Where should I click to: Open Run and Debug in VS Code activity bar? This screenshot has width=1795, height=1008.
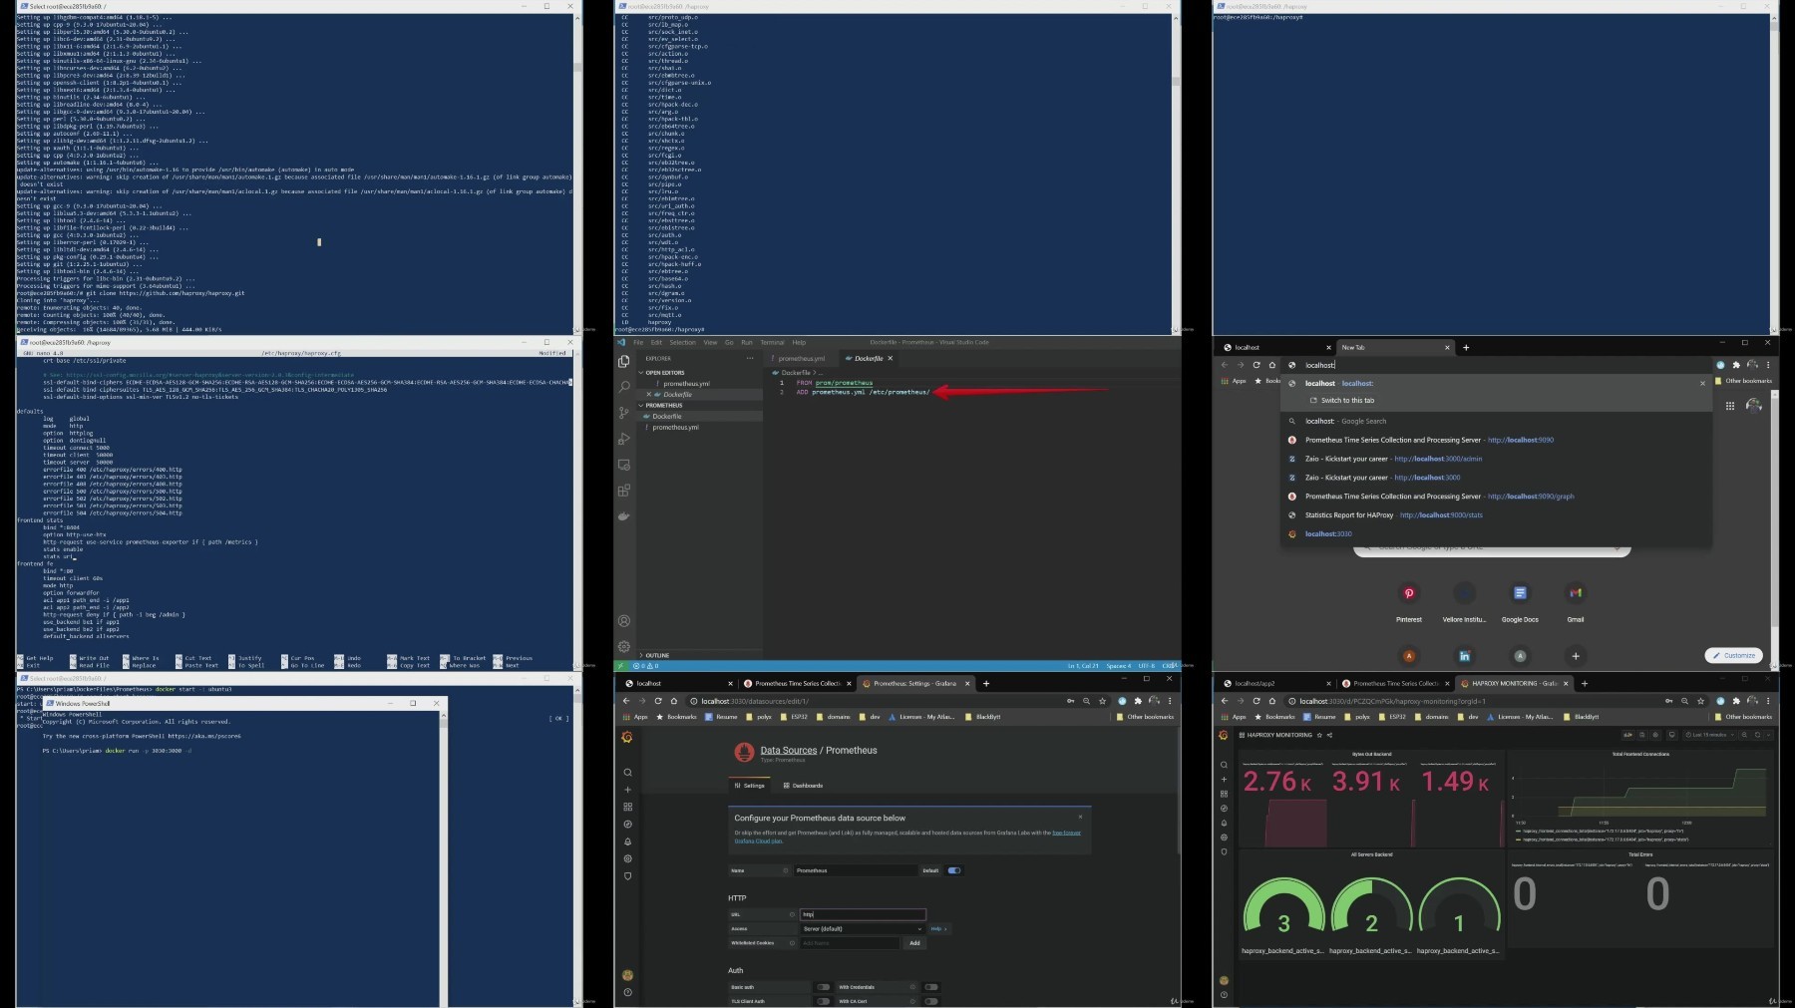pos(624,439)
